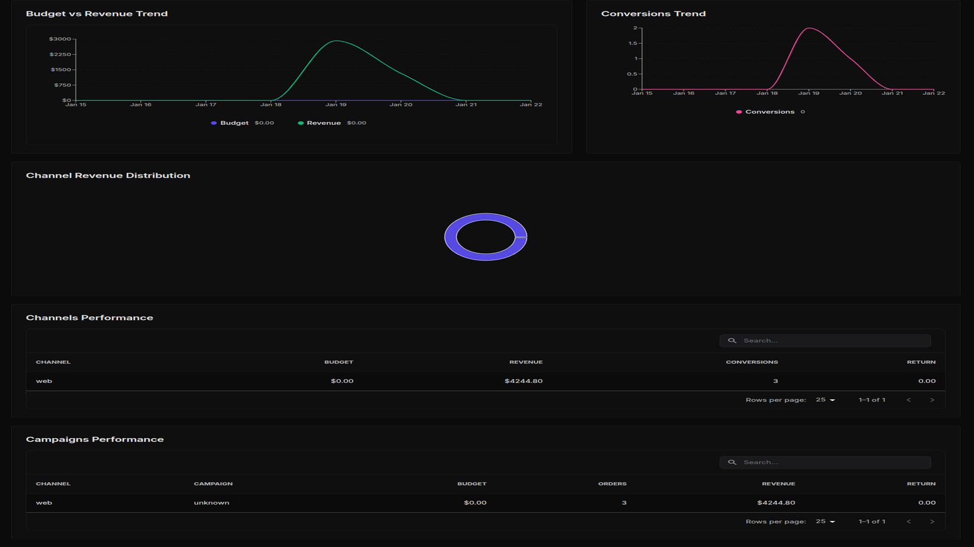The width and height of the screenshot is (974, 547).
Task: Hide the Budget series via its legend entry
Action: click(234, 123)
